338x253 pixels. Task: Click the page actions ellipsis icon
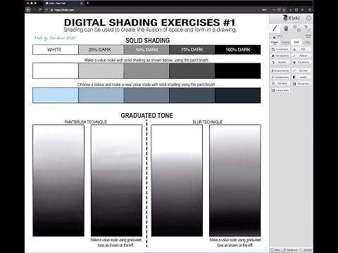coord(274,10)
